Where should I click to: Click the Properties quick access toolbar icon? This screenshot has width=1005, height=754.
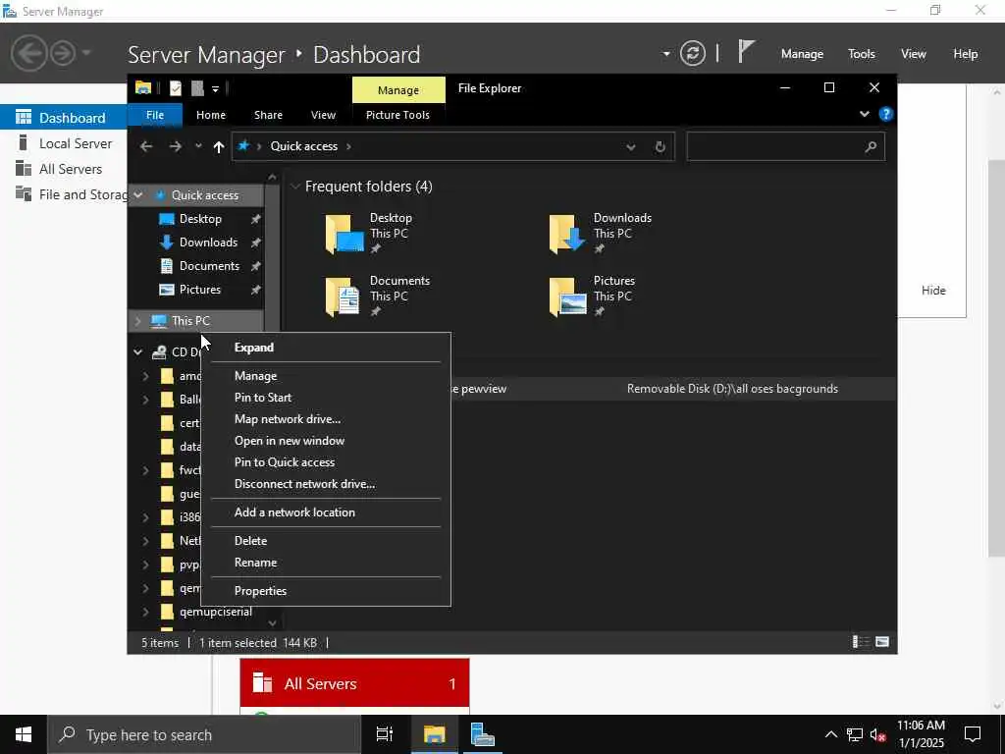pyautogui.click(x=176, y=88)
